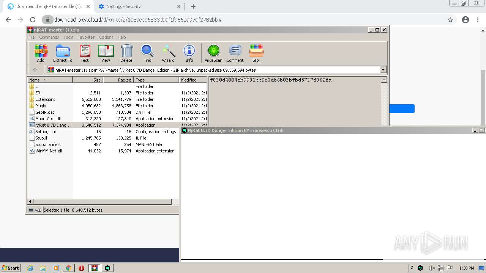Switch to Settings - Security tab

[x=139, y=6]
